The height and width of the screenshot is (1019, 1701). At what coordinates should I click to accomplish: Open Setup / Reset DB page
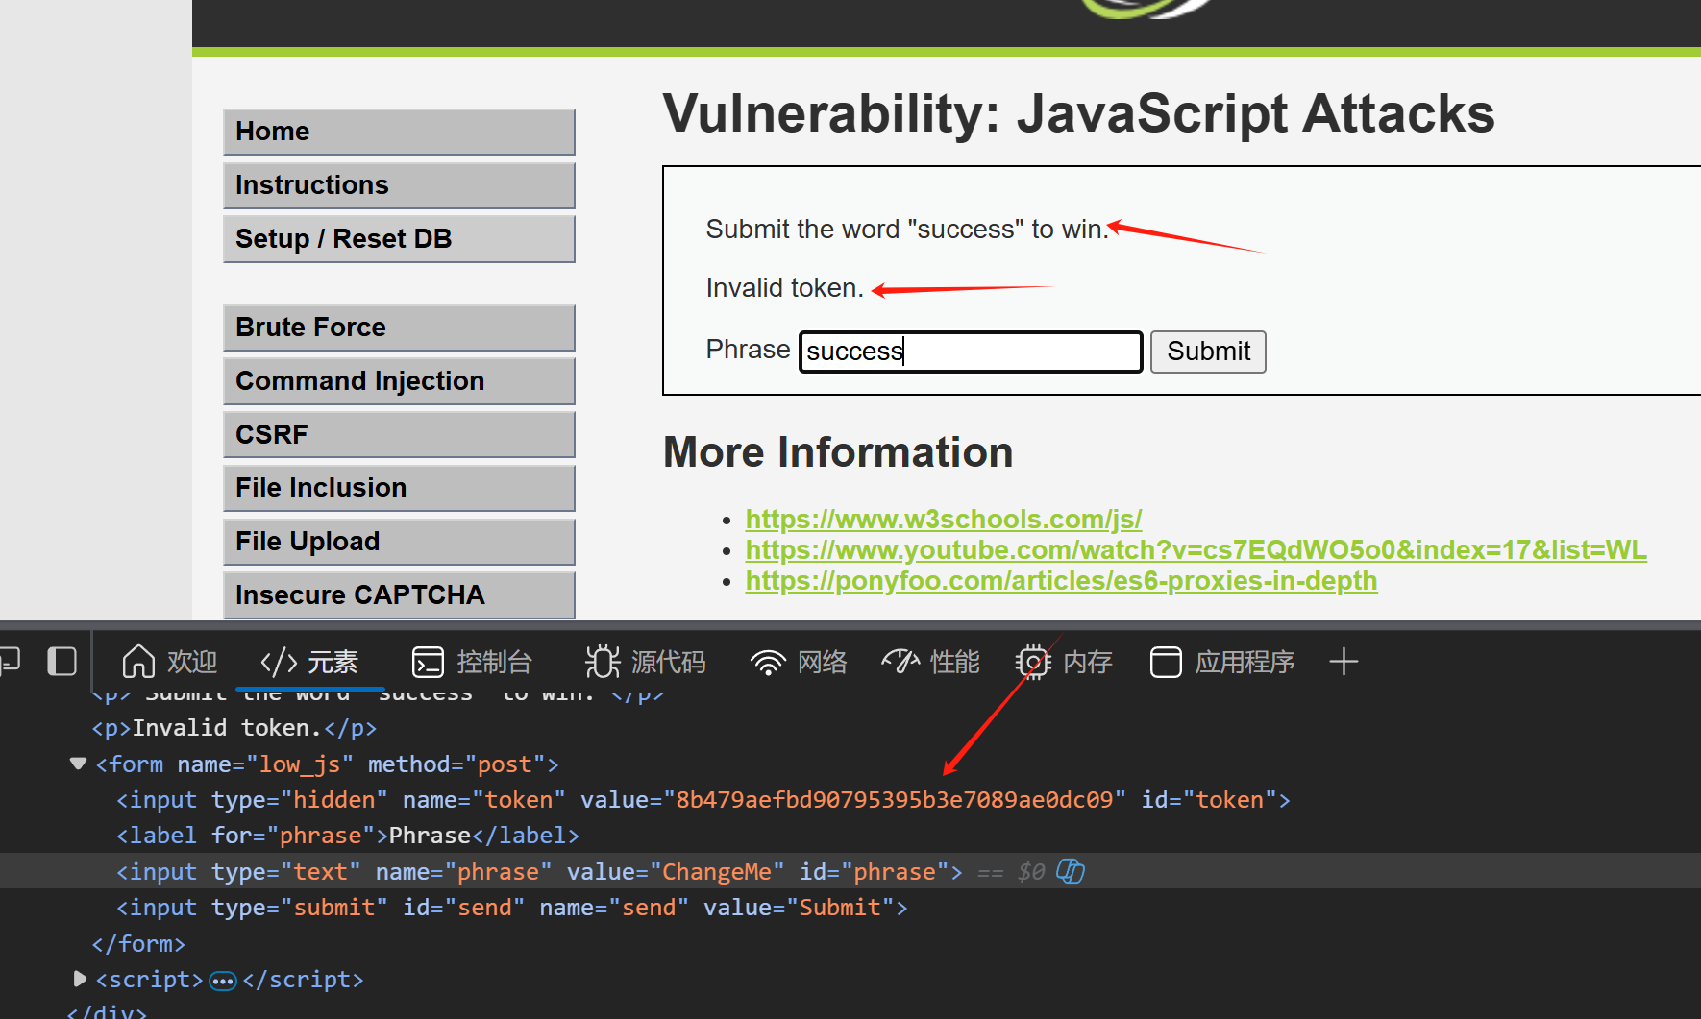click(399, 238)
